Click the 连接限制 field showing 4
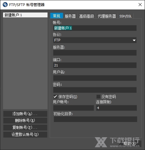This screenshot has width=145, height=150. (x=116, y=108)
